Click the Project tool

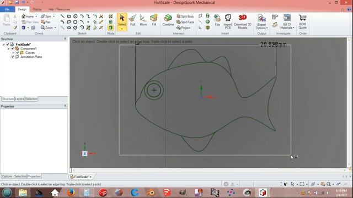click(x=184, y=28)
